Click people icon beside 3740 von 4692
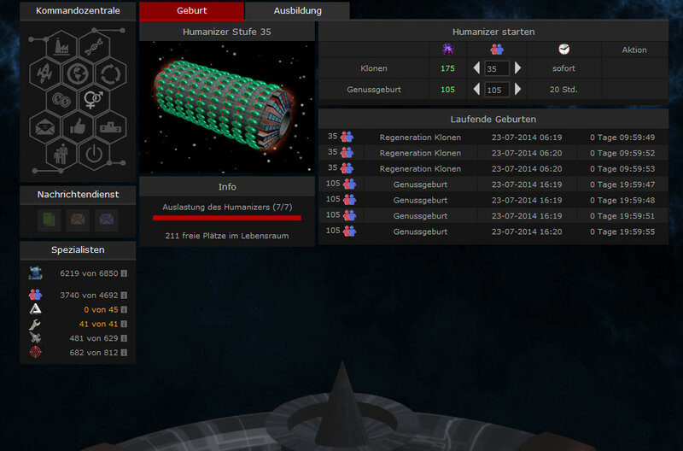Screen dimensions: 683x451 (35, 295)
